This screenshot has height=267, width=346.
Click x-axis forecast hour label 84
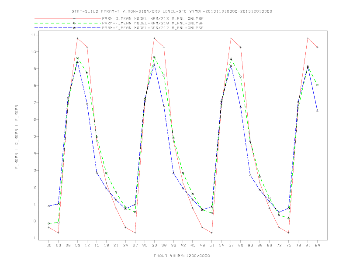pos(318,245)
